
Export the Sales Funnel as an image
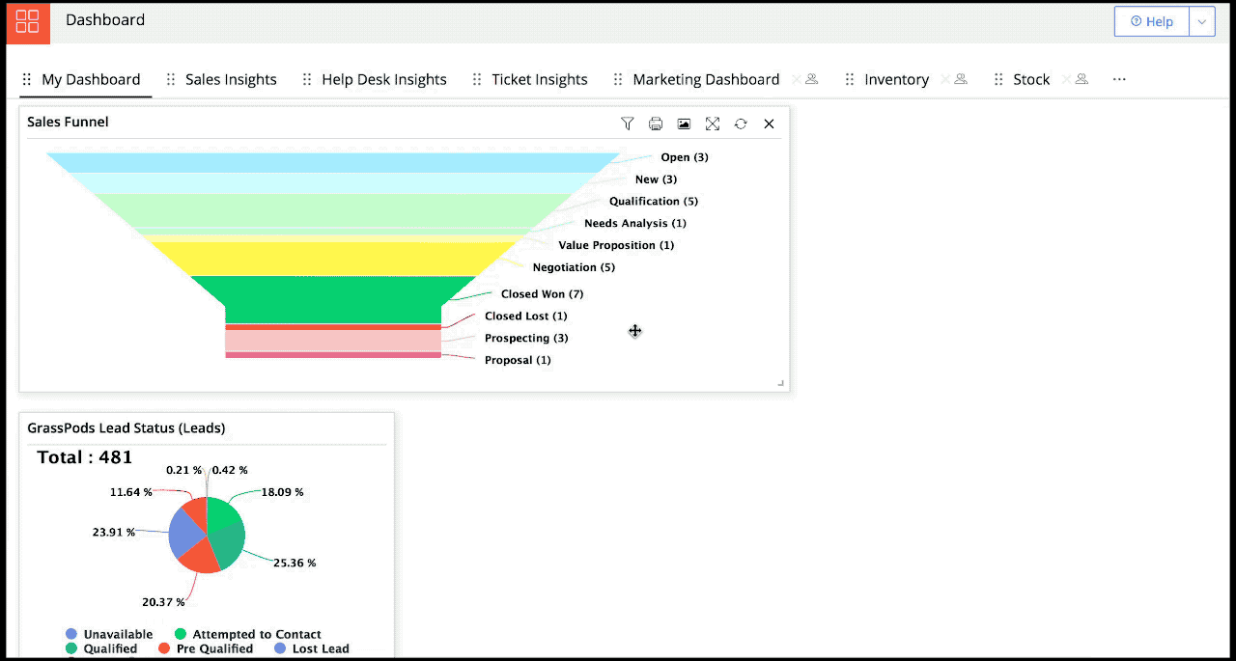click(x=684, y=124)
